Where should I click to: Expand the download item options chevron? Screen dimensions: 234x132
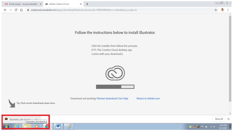[x=36, y=119]
